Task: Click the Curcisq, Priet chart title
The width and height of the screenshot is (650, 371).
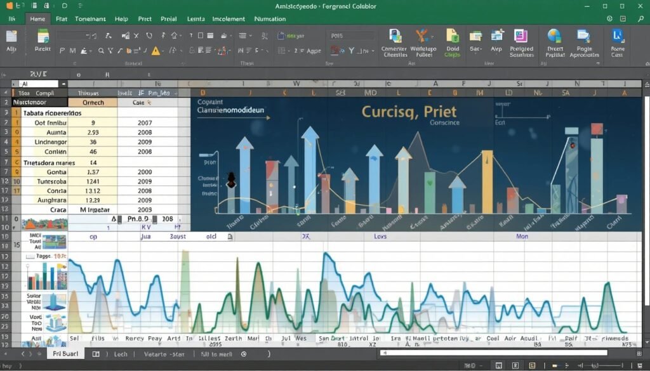Action: 409,112
